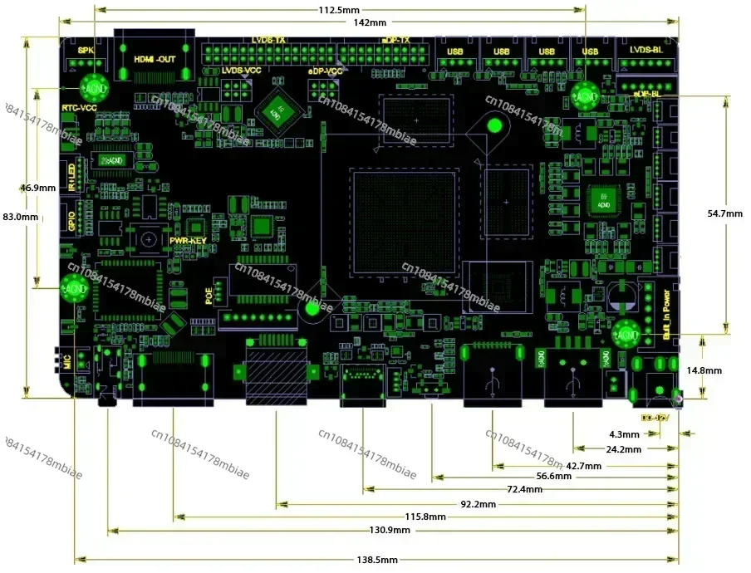The width and height of the screenshot is (751, 573).
Task: Select the 142mm board width label
Action: coord(370,22)
